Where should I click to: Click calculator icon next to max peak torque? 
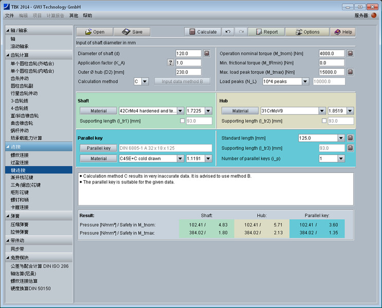tap(350, 72)
